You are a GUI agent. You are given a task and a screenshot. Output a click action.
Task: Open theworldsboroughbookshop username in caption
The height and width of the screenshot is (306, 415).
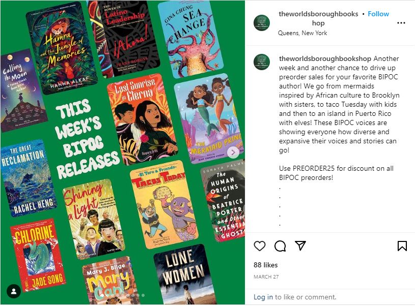325,58
